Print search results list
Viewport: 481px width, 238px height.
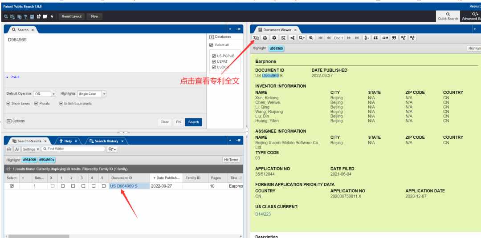9,149
